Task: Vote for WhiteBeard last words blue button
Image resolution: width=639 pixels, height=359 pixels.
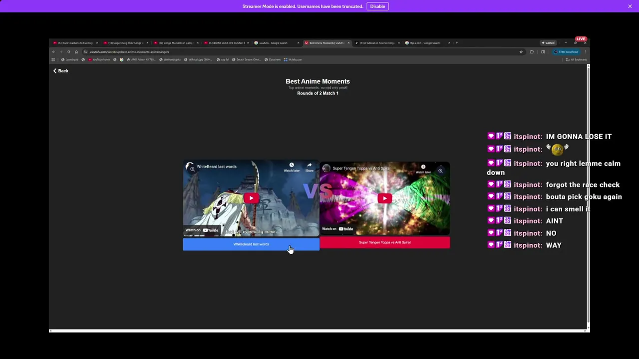Action: (251, 244)
